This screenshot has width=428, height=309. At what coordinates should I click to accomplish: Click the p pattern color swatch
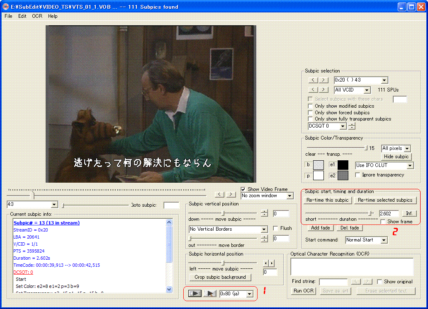point(318,176)
